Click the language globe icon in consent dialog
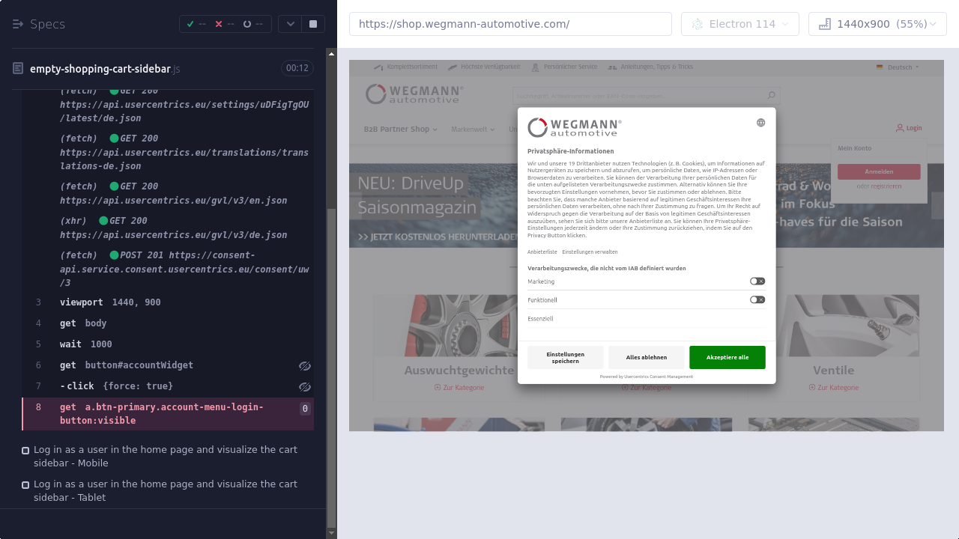 click(760, 123)
